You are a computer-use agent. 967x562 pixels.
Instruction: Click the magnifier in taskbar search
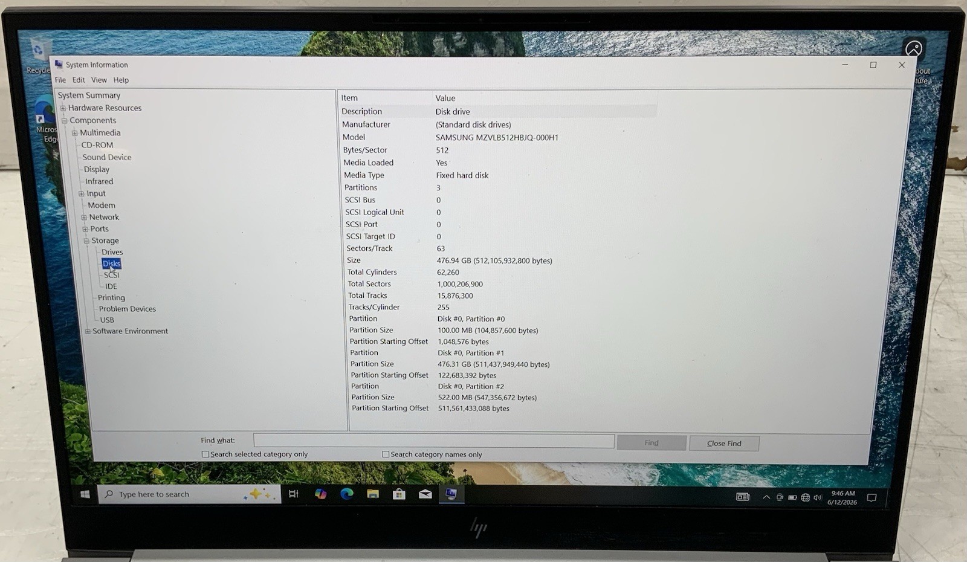point(109,494)
